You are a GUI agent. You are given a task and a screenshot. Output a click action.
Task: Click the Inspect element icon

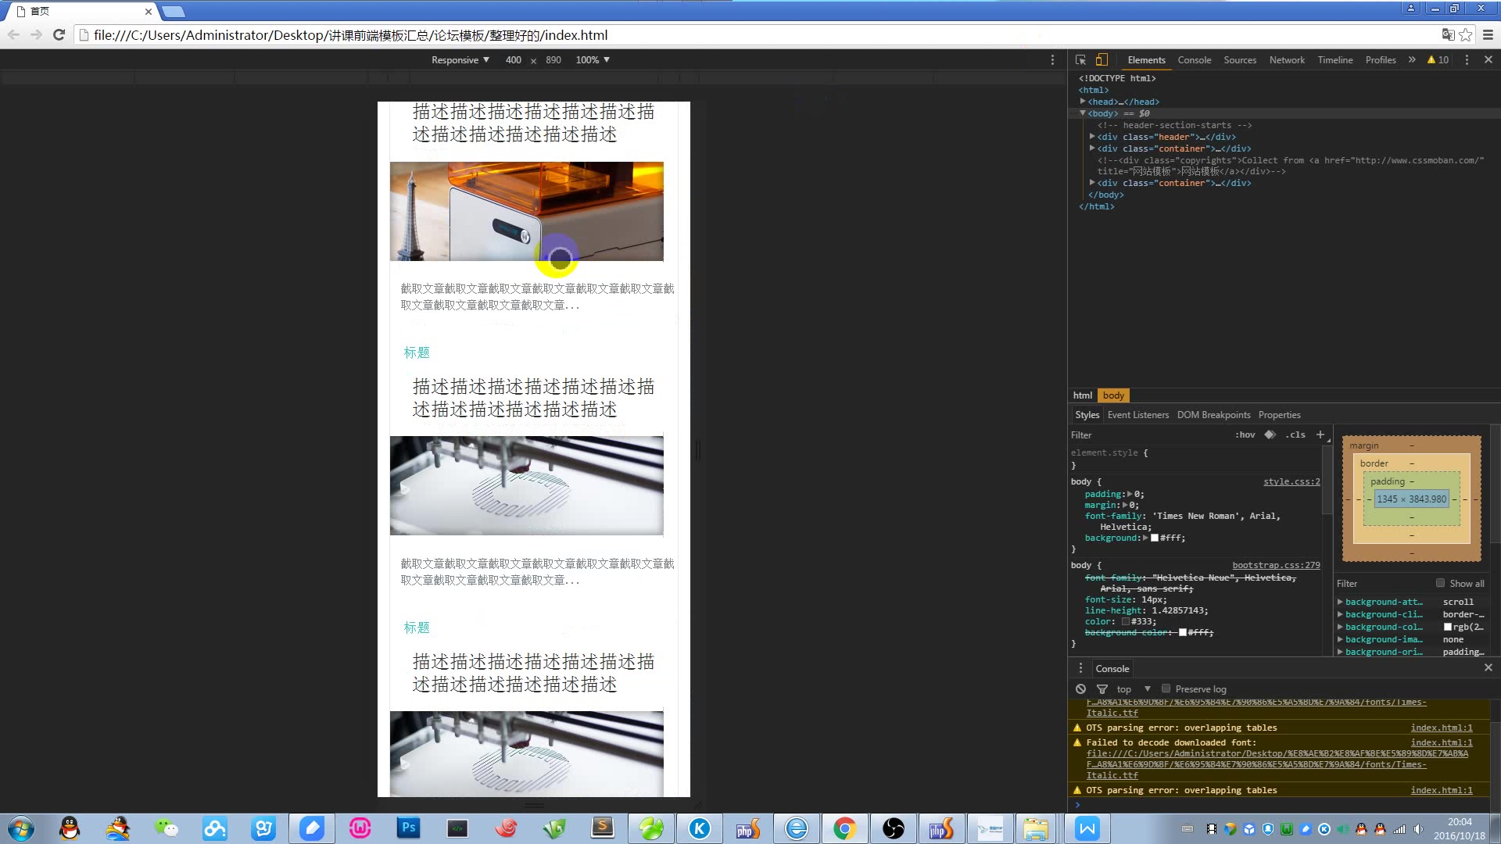(1080, 59)
